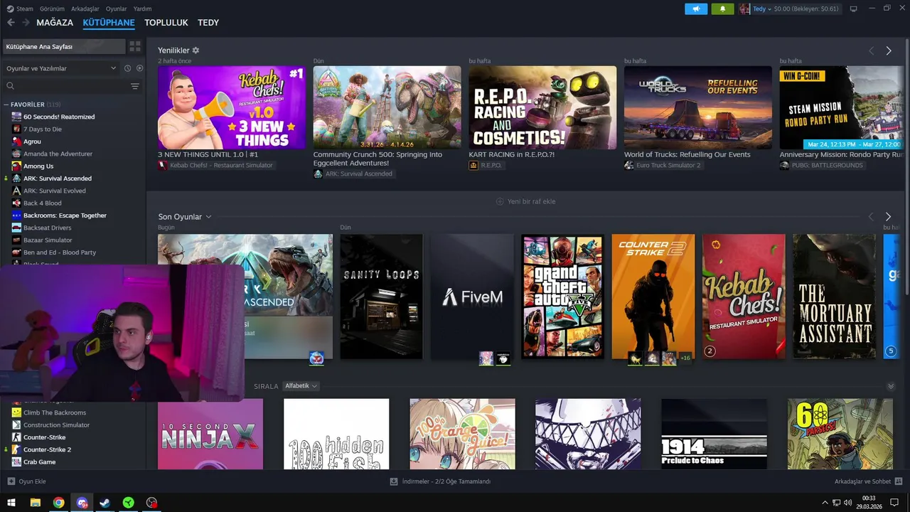Open Google Chrome from the taskbar
This screenshot has width=910, height=512.
pos(58,503)
